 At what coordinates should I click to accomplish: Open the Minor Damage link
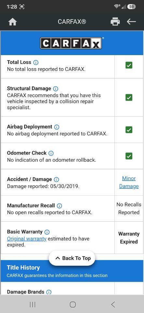click(129, 182)
